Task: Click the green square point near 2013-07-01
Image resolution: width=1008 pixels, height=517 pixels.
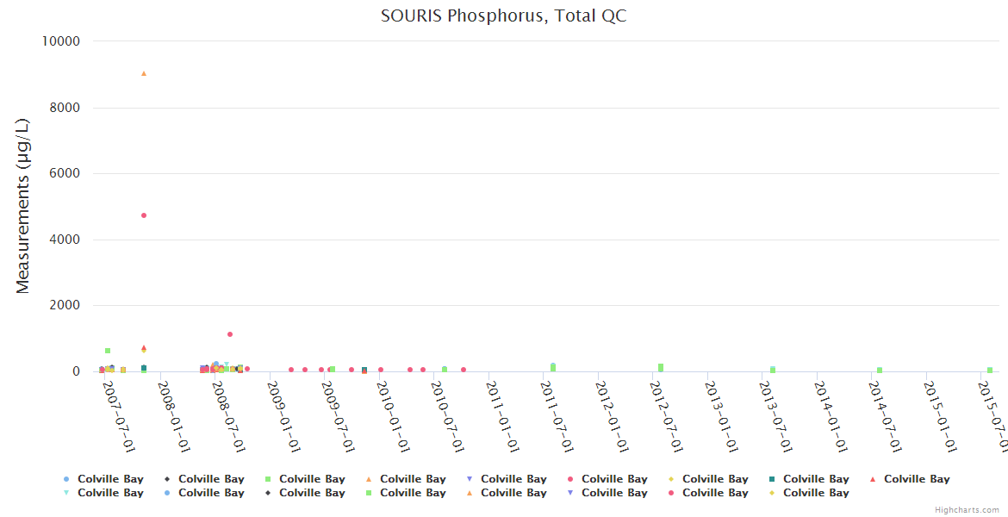Action: (773, 370)
